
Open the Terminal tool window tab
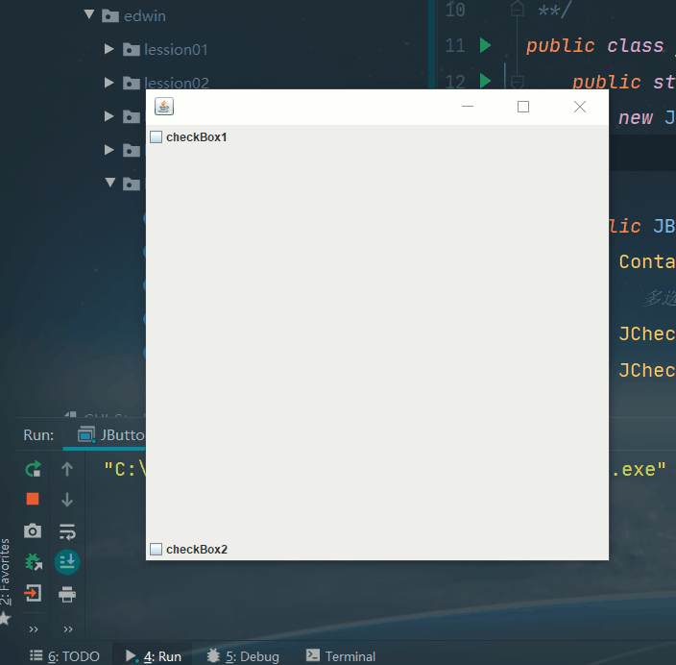(x=341, y=656)
